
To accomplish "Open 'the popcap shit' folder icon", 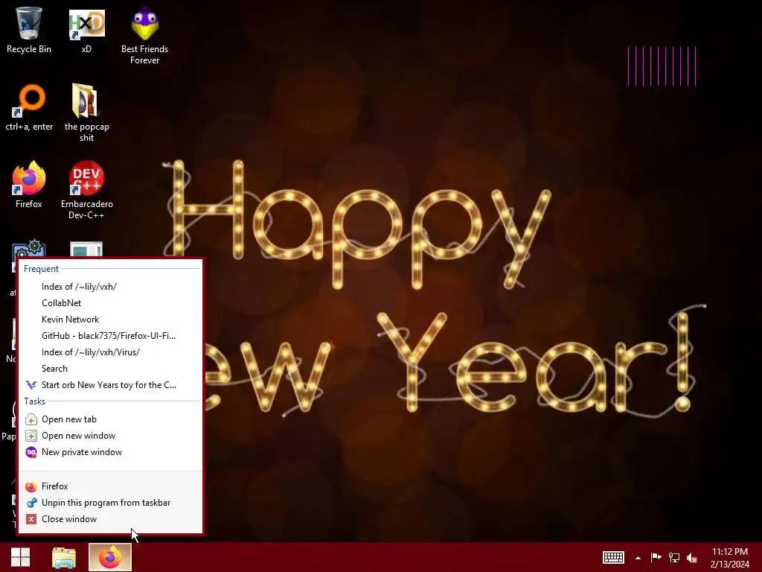I will (x=86, y=113).
